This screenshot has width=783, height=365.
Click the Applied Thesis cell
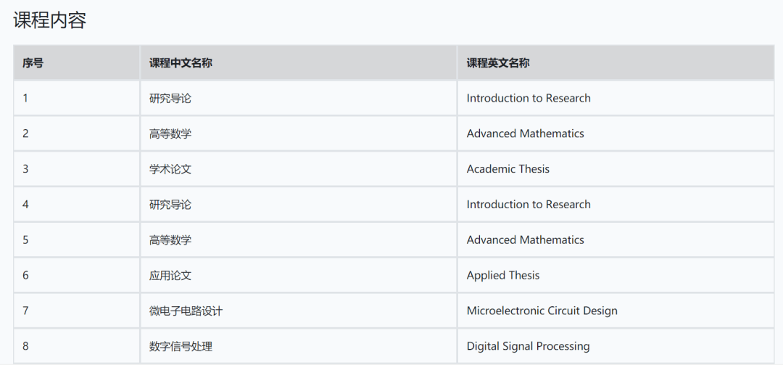tap(503, 275)
